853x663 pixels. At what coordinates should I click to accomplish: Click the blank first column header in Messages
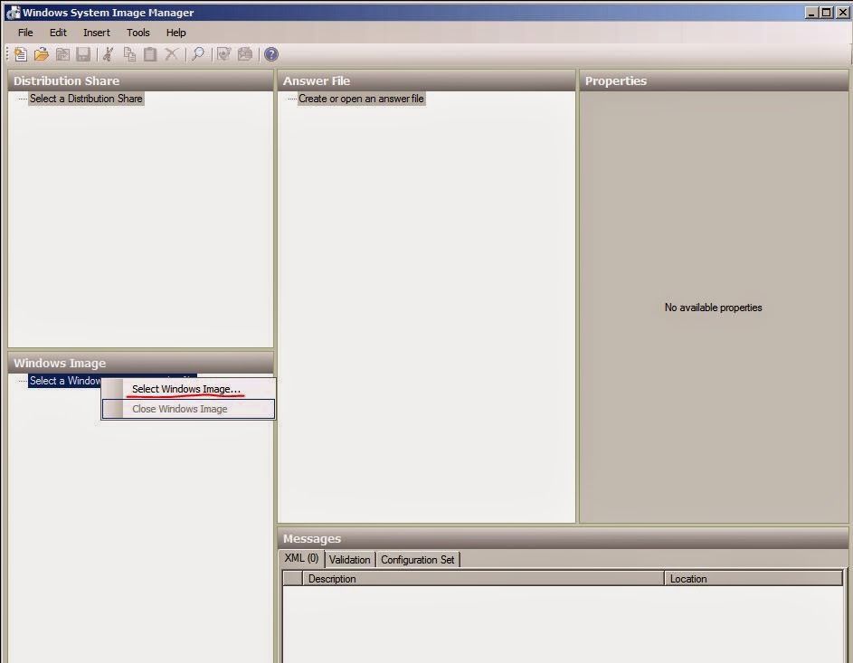click(x=293, y=579)
